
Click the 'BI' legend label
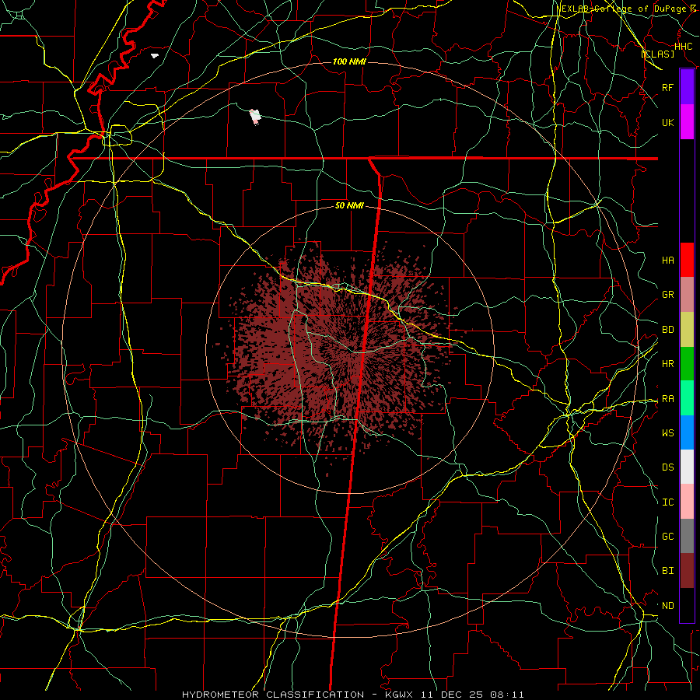pyautogui.click(x=667, y=571)
